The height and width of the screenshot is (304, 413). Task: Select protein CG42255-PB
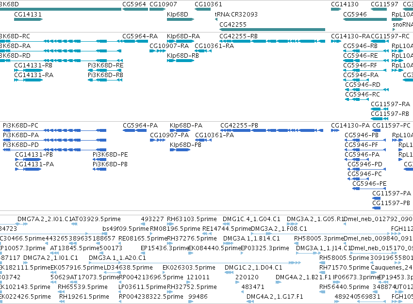coord(272,130)
